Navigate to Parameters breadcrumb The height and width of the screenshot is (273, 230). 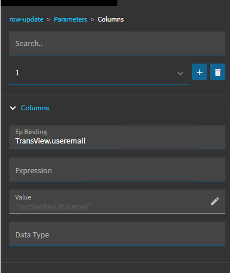click(71, 19)
